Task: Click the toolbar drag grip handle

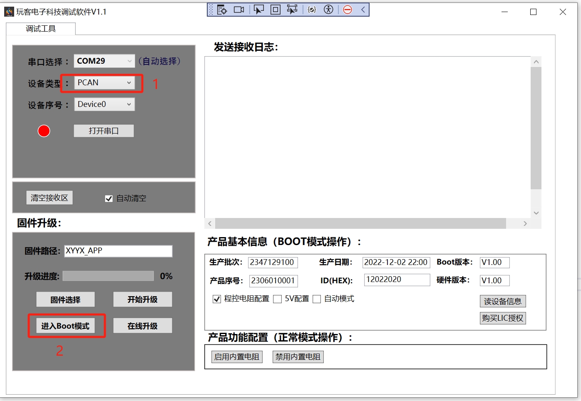Action: pos(211,10)
